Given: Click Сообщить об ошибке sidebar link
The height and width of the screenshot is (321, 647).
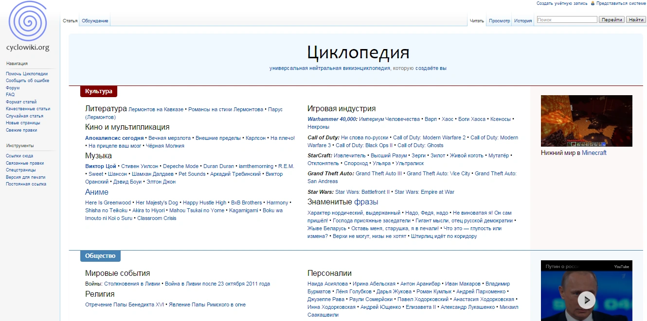Looking at the screenshot, I should (x=27, y=81).
